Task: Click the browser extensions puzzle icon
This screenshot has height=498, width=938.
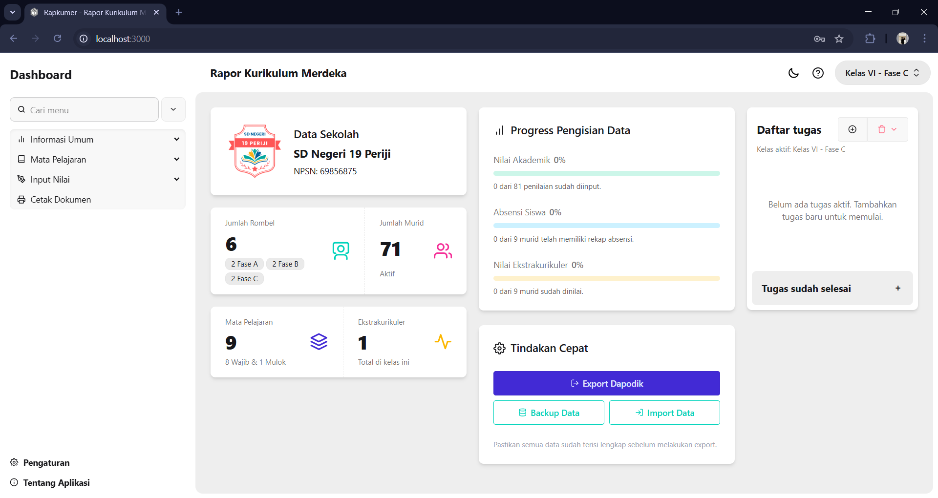Action: pos(870,39)
